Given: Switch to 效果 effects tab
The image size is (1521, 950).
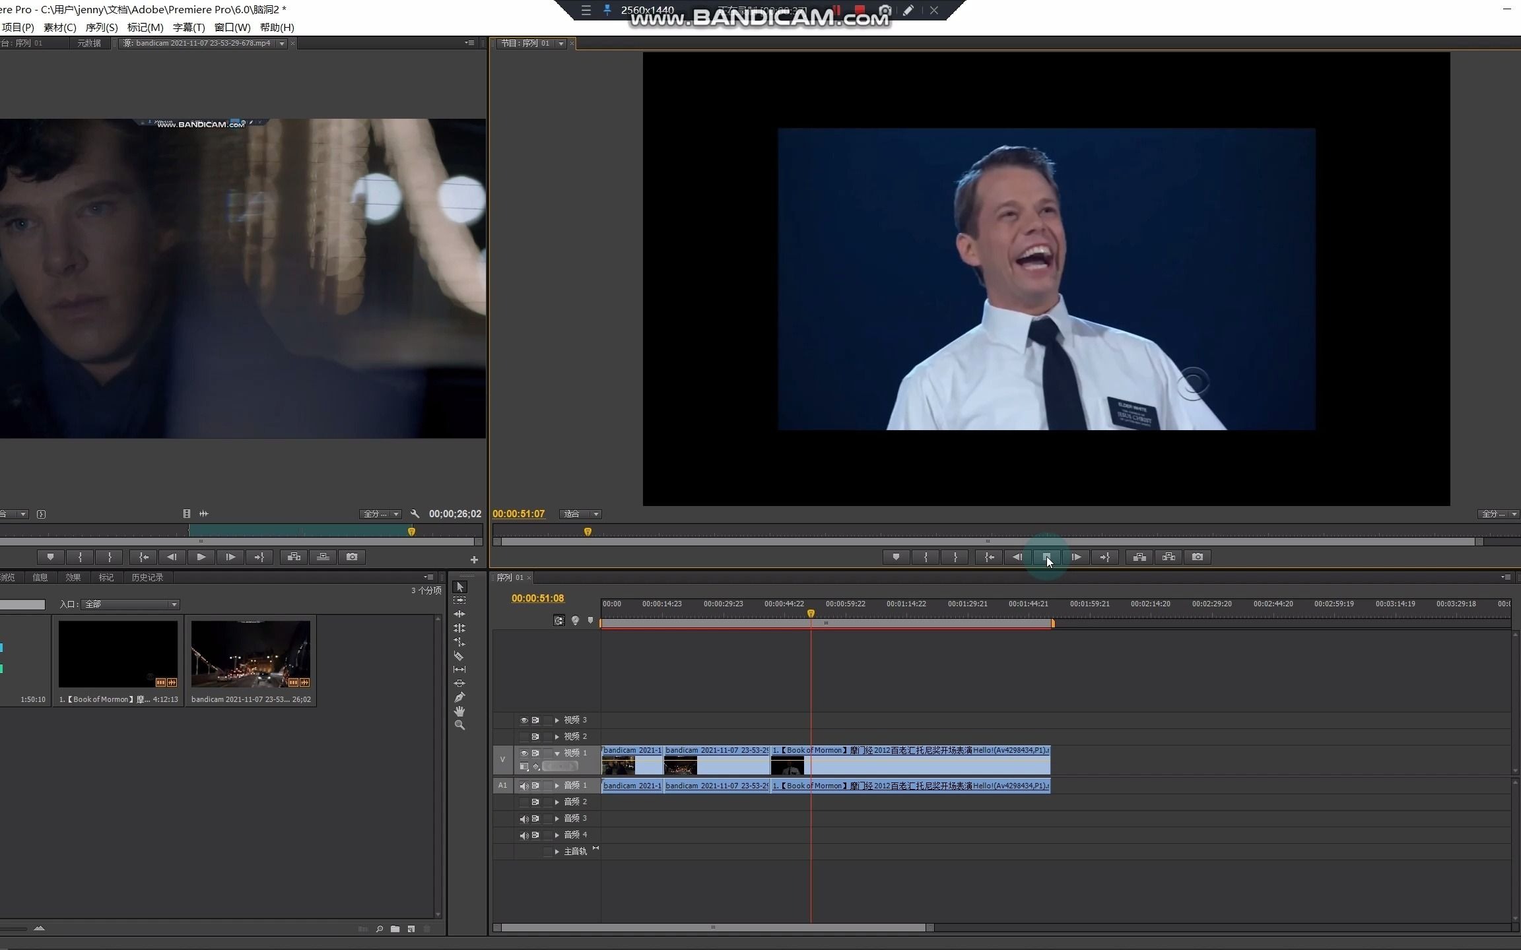Looking at the screenshot, I should tap(73, 577).
